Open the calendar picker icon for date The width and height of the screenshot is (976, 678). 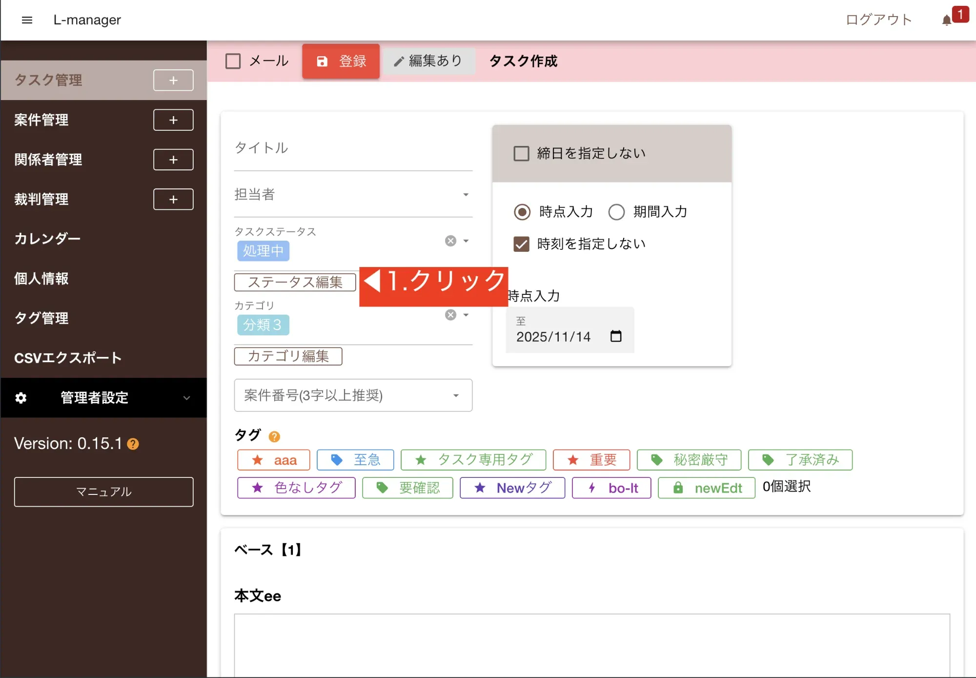(616, 336)
